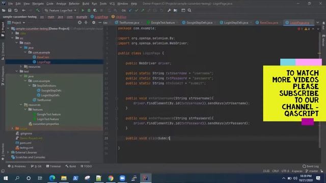The width and height of the screenshot is (326, 183).
Task: Collapse the src folder in tree
Action: point(12,38)
